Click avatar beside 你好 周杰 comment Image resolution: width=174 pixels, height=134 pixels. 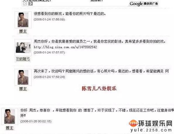[x=10, y=116]
